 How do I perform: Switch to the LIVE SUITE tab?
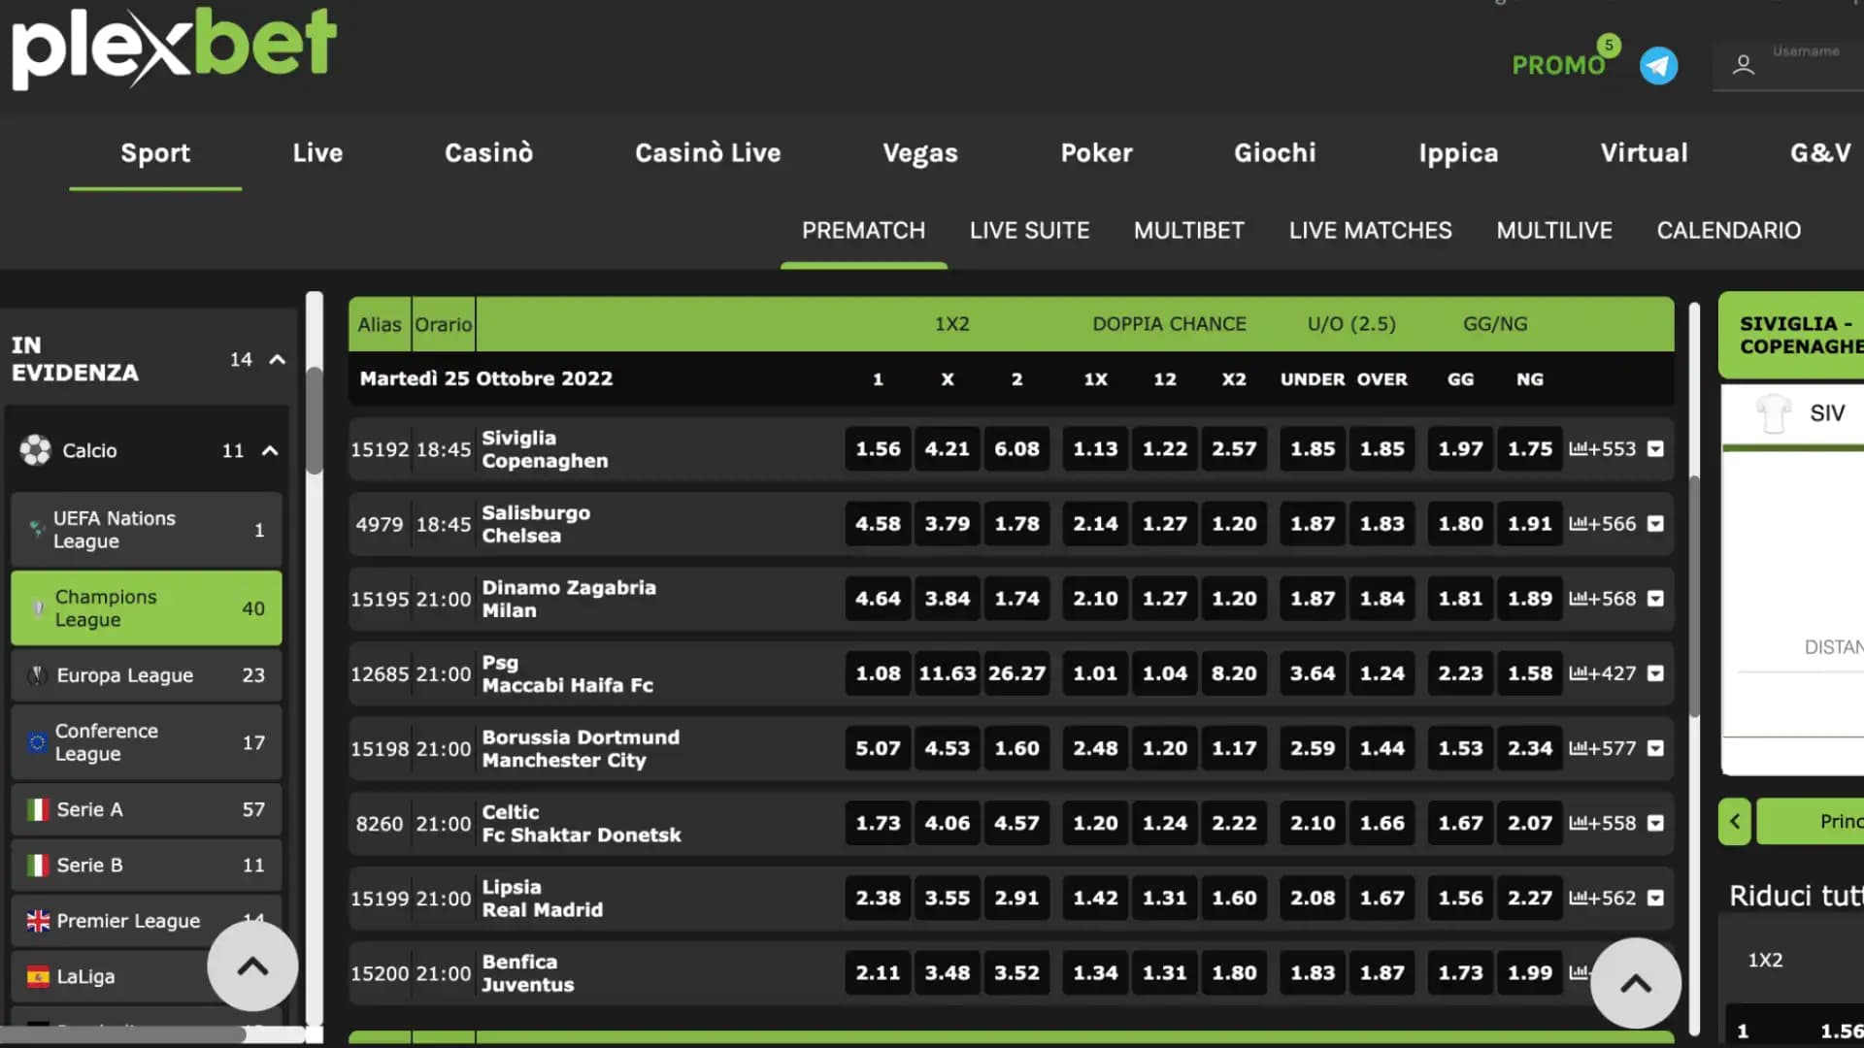tap(1029, 230)
